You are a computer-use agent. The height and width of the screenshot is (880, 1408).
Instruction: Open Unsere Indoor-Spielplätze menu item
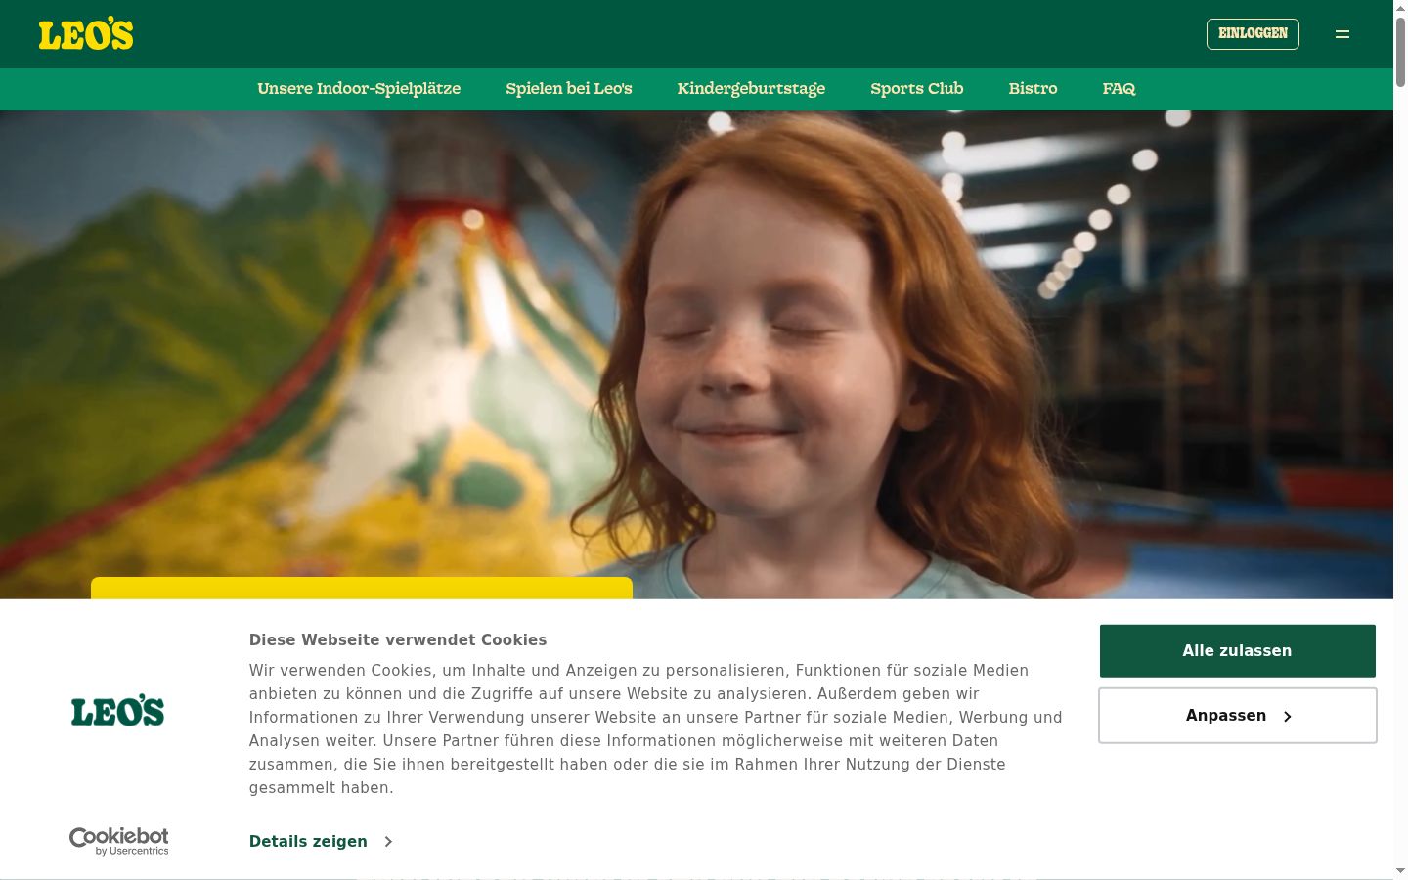tap(359, 89)
